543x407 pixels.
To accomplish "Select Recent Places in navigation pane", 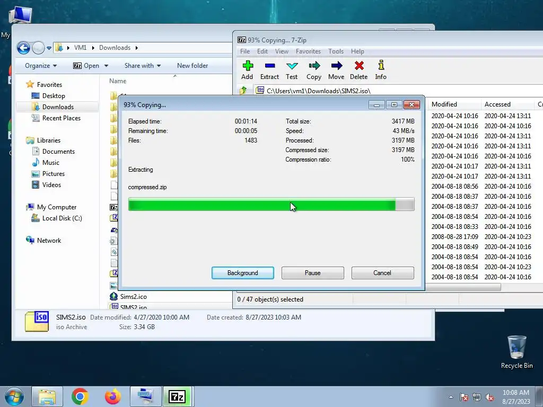I will 62,118.
